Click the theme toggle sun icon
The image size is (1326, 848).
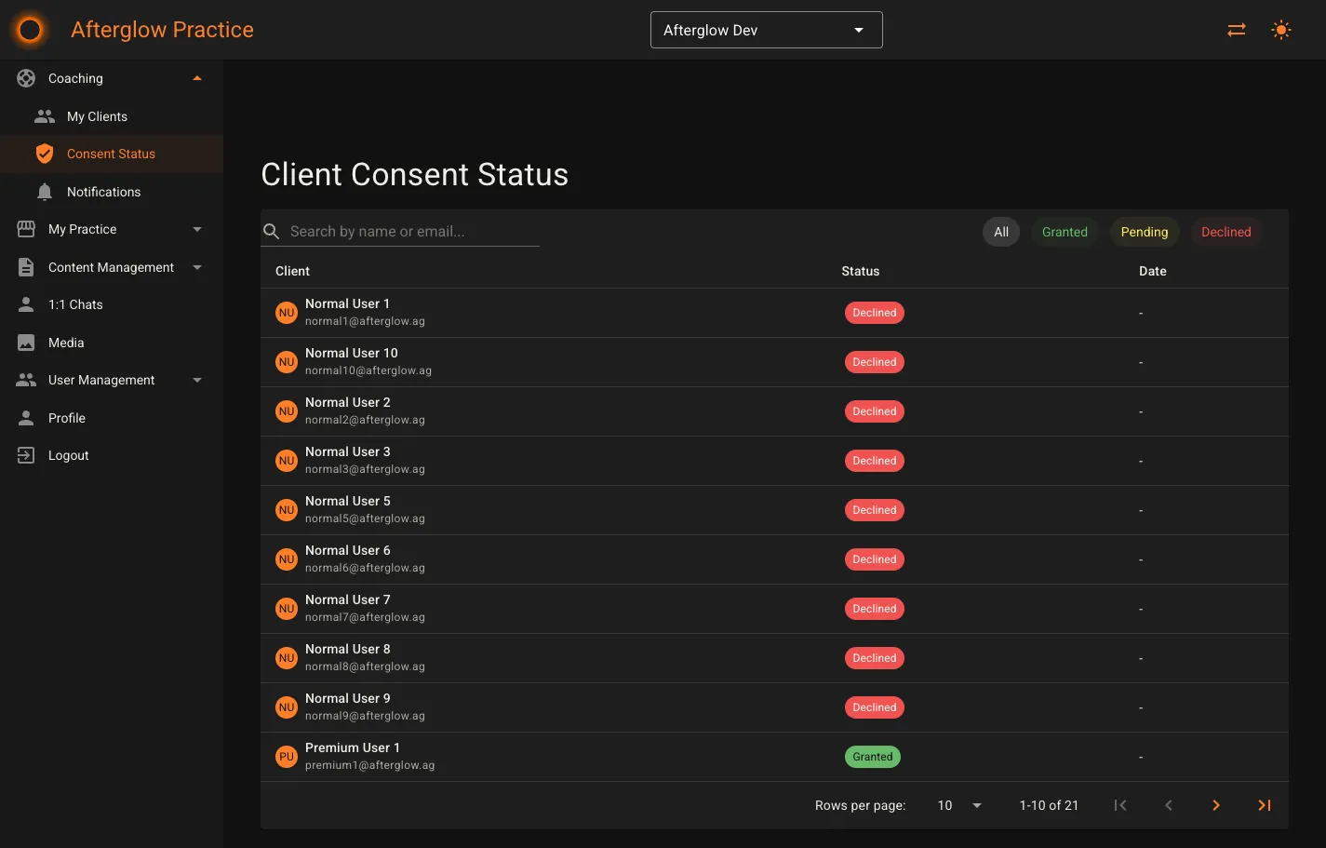[x=1281, y=29]
